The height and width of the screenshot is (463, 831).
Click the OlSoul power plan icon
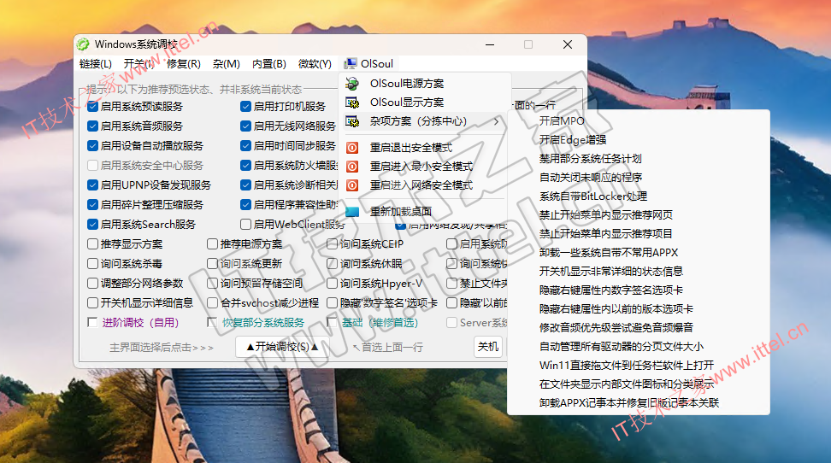pos(352,84)
